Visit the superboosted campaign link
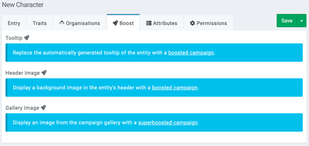The image size is (309, 146). point(168,123)
